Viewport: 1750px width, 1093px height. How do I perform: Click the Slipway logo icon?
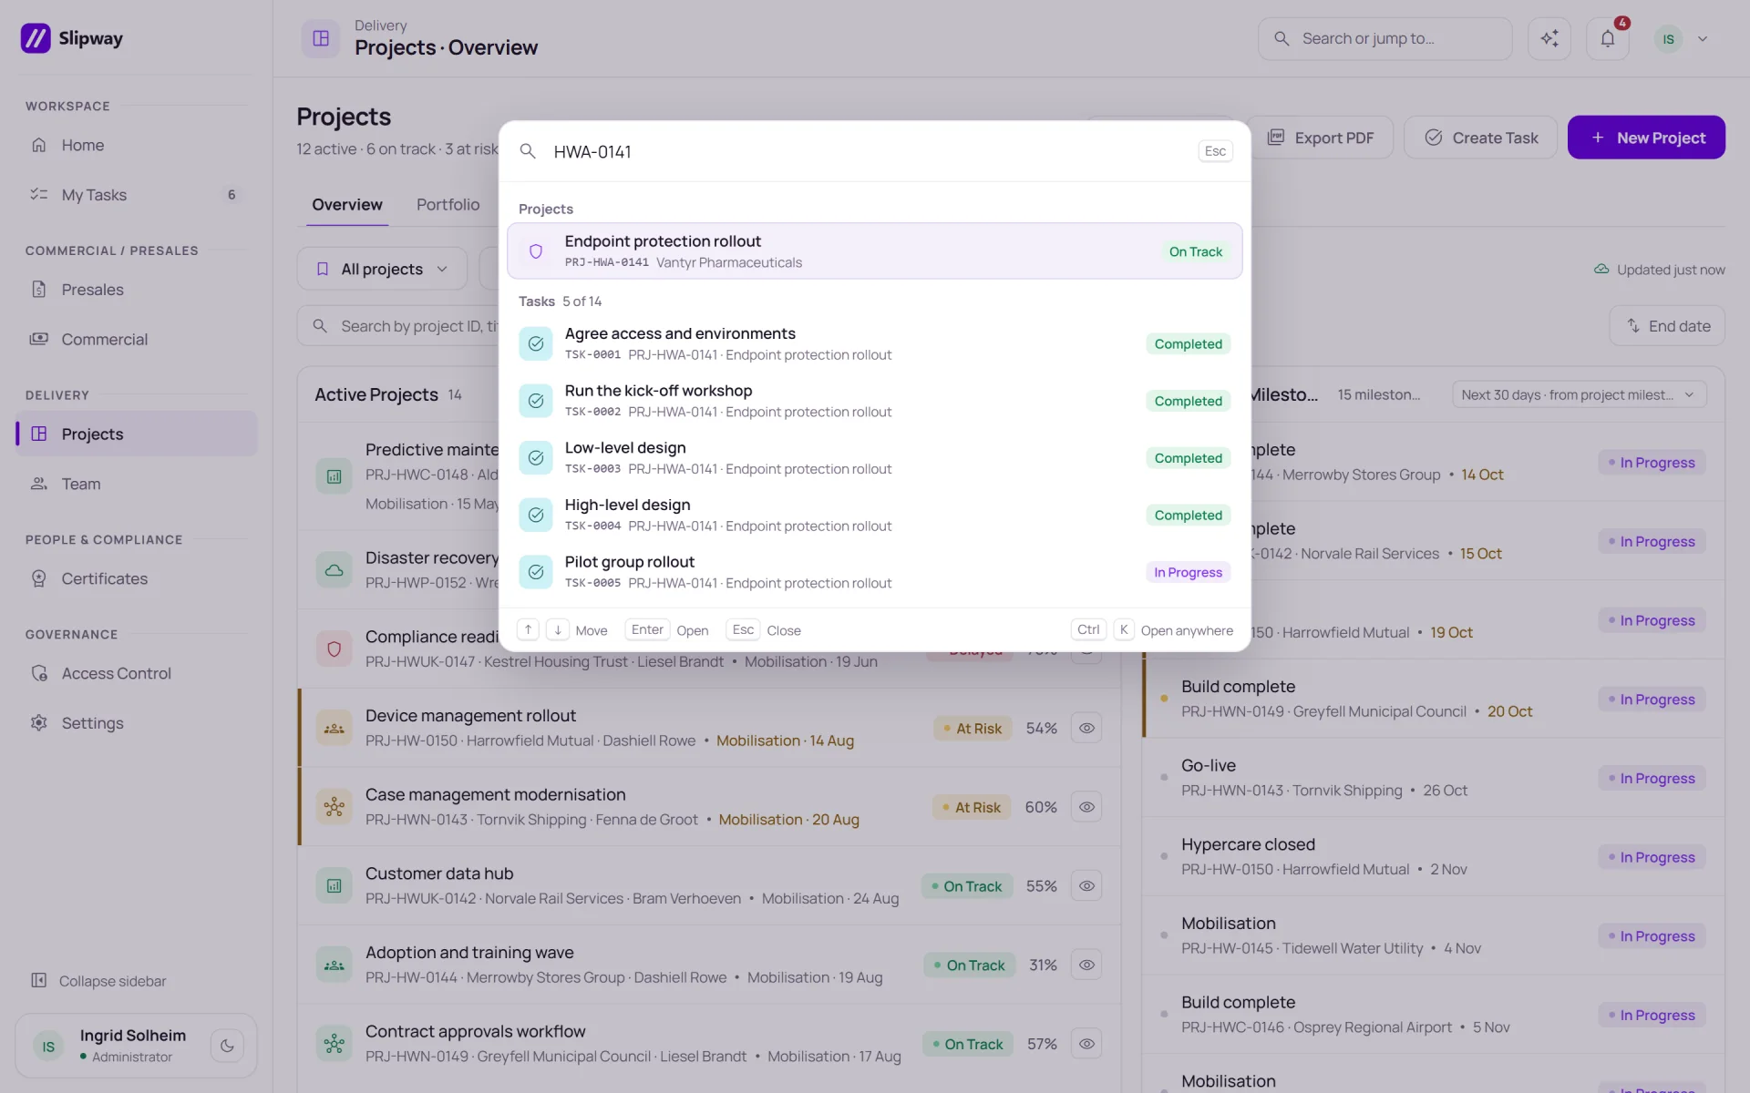pyautogui.click(x=36, y=38)
